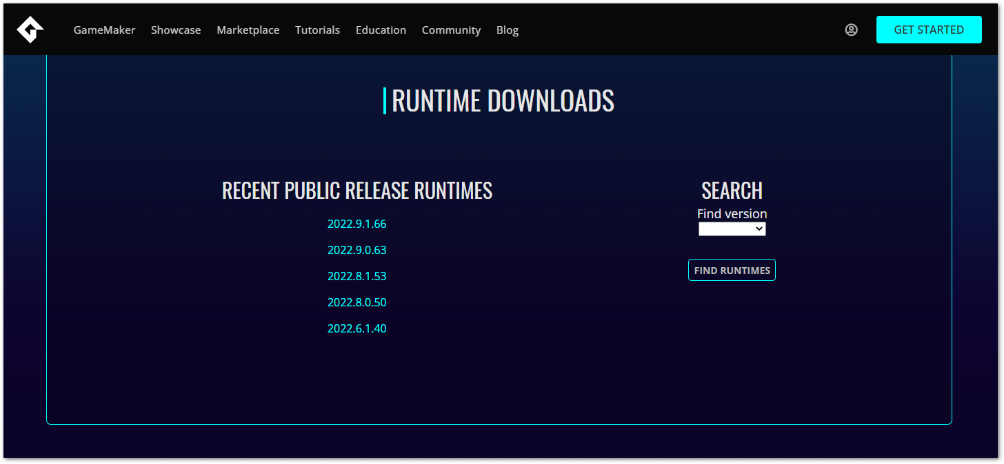The image size is (1004, 464).
Task: Open the account profile icon
Action: point(851,29)
